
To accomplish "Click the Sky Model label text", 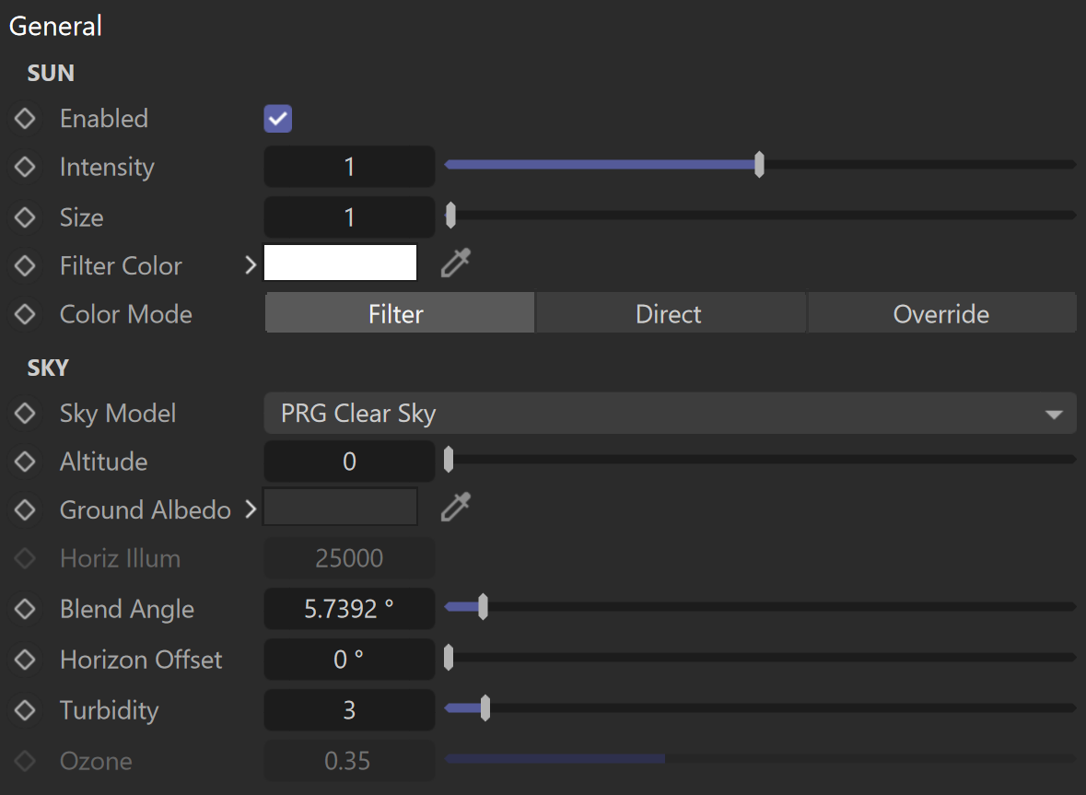I will [x=118, y=414].
